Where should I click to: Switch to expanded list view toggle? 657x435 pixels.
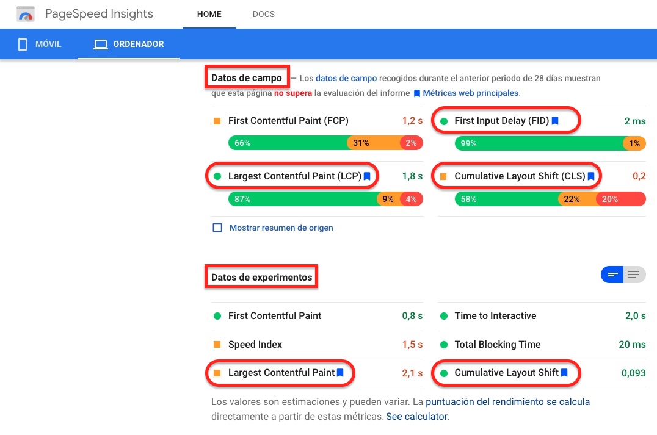pos(634,275)
